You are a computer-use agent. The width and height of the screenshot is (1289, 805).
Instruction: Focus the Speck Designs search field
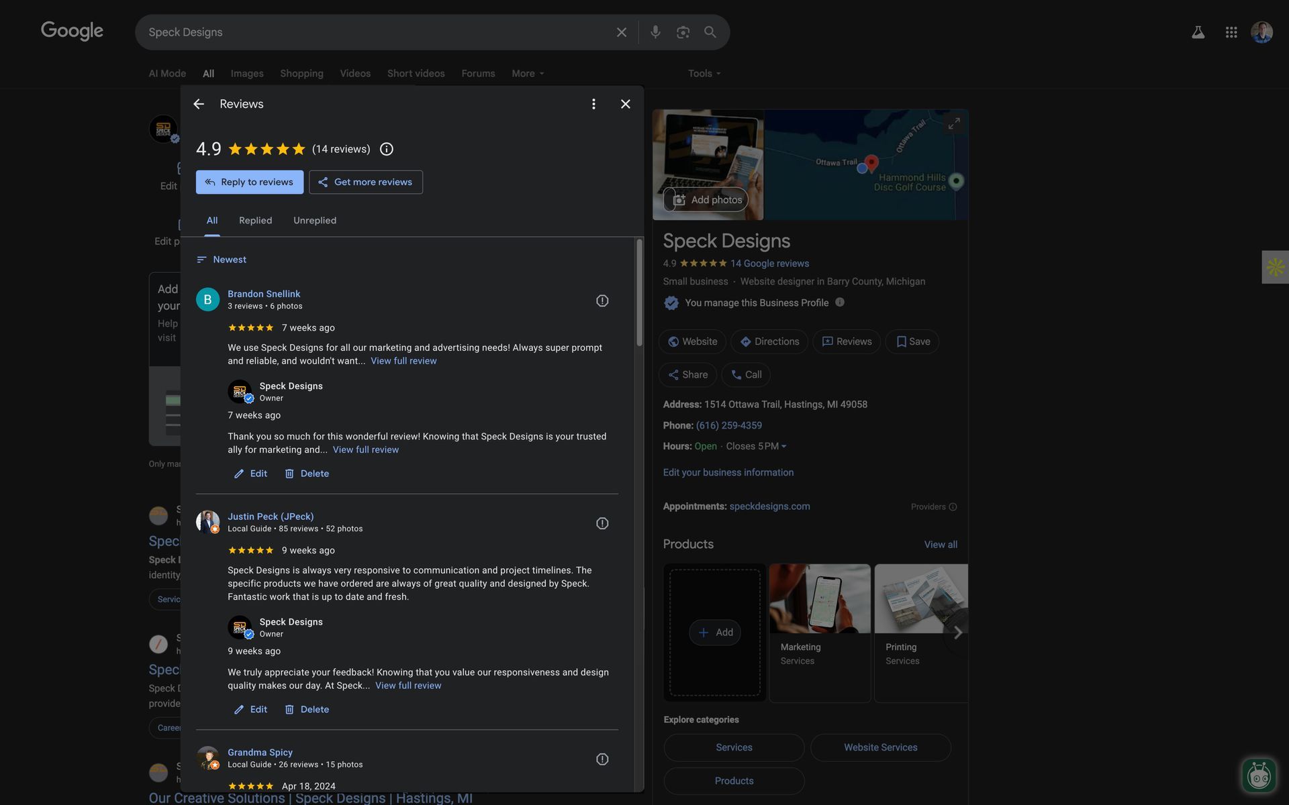tap(376, 32)
